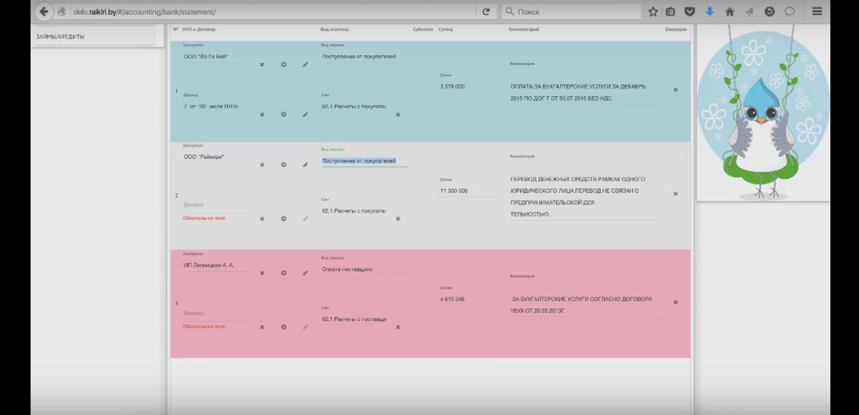The height and width of the screenshot is (415, 859).
Task: Add a contract for ООО "Райкири" row
Action: coord(284,219)
